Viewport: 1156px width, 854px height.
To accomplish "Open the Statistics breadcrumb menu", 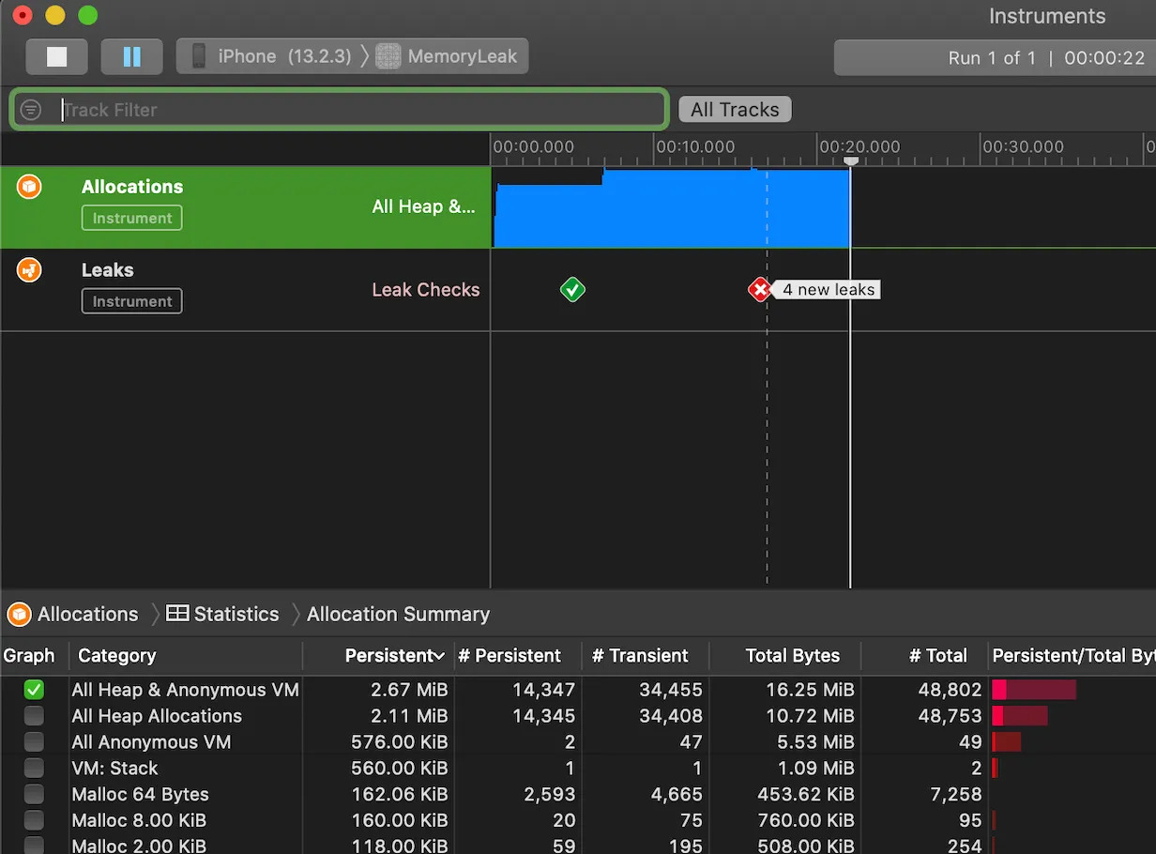I will coord(236,614).
